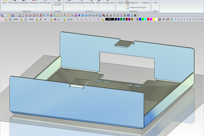Open the Einstellungen menu

point(45,3)
